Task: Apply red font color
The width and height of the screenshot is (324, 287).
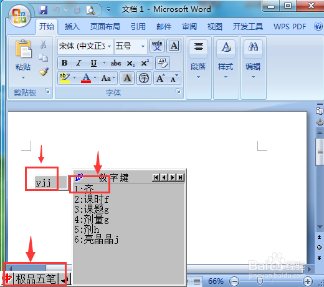Action: click(86, 78)
